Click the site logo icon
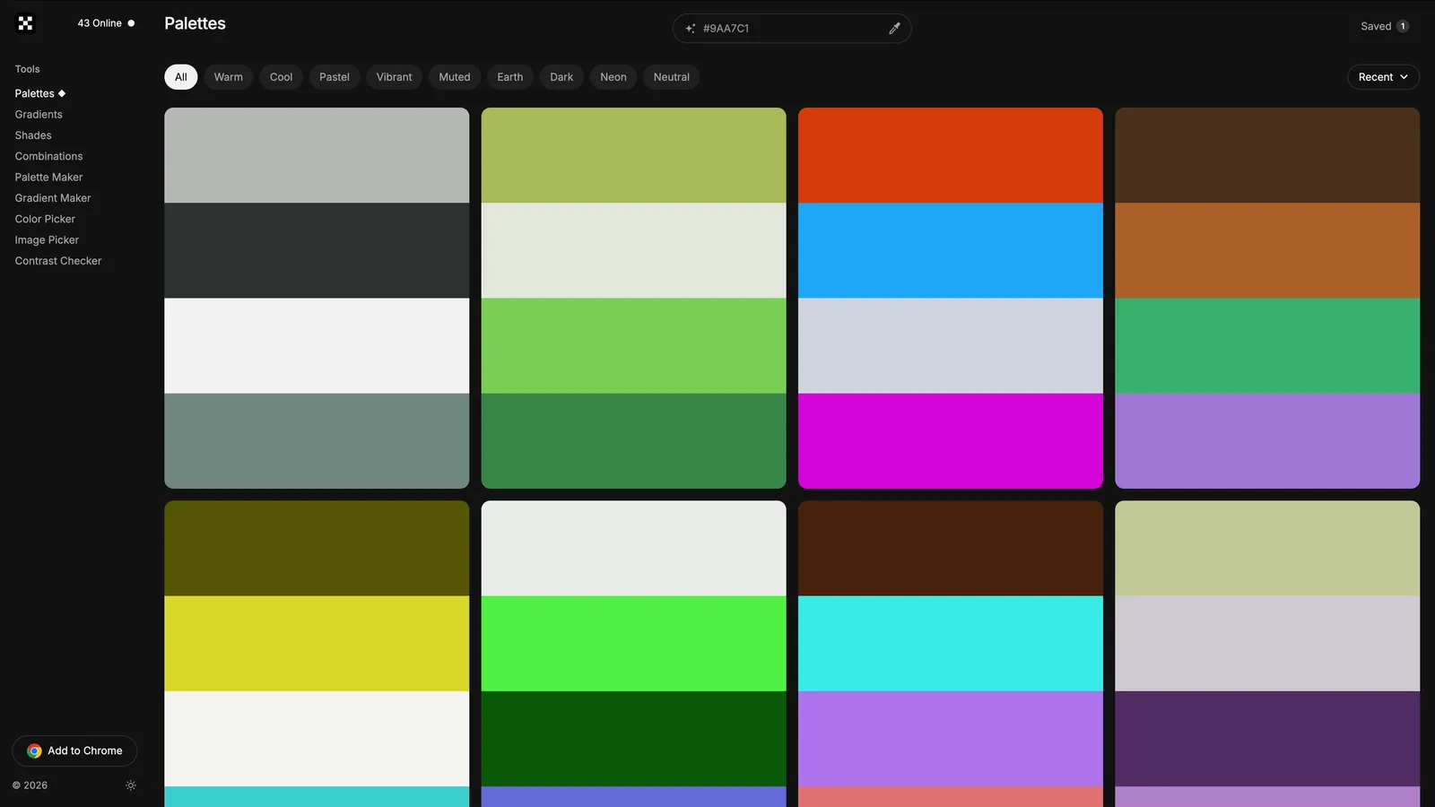 pyautogui.click(x=25, y=23)
